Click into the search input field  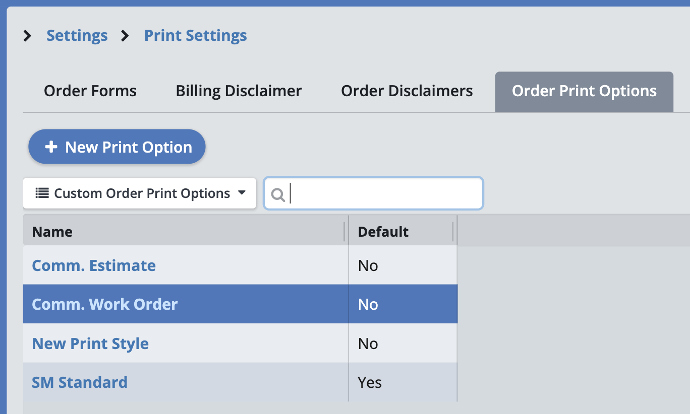(x=383, y=193)
